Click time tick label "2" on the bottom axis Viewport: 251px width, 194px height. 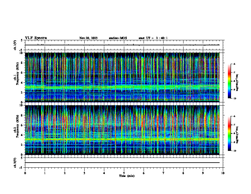[x=65, y=173]
